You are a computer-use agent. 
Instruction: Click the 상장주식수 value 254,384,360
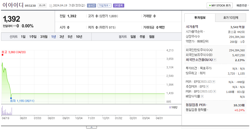(x=237, y=37)
